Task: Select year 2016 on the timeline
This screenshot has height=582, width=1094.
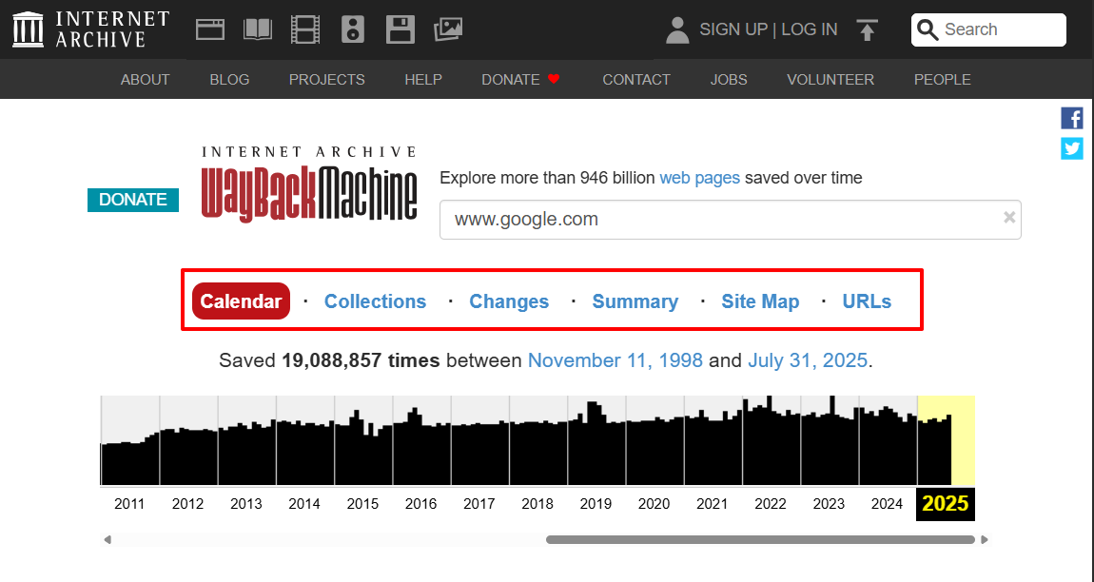Action: pyautogui.click(x=421, y=504)
